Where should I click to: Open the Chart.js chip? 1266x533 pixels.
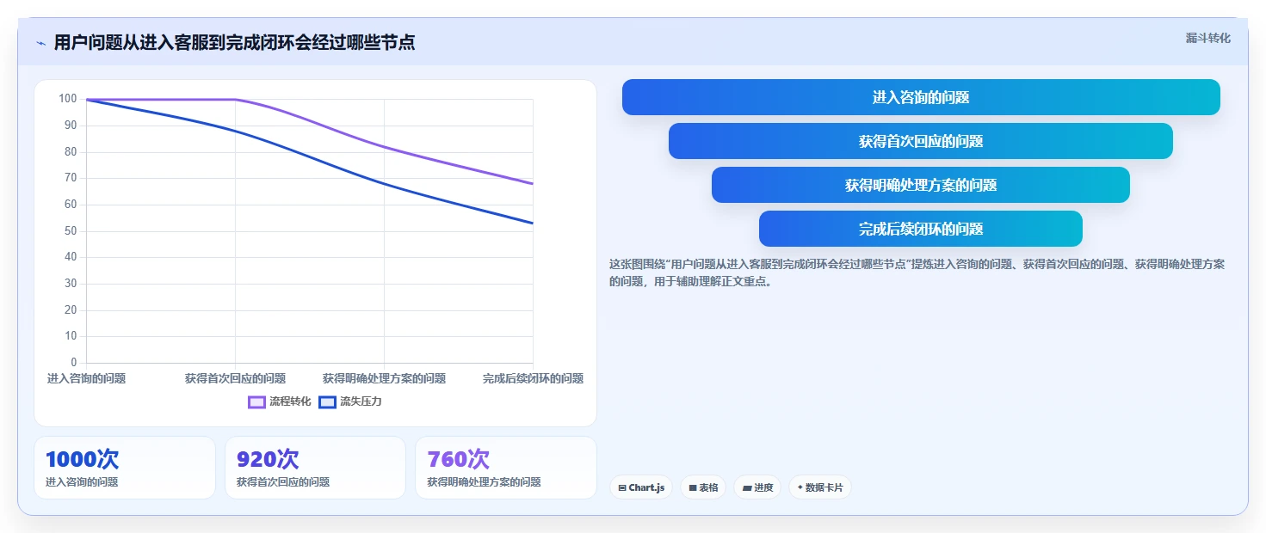tap(641, 487)
